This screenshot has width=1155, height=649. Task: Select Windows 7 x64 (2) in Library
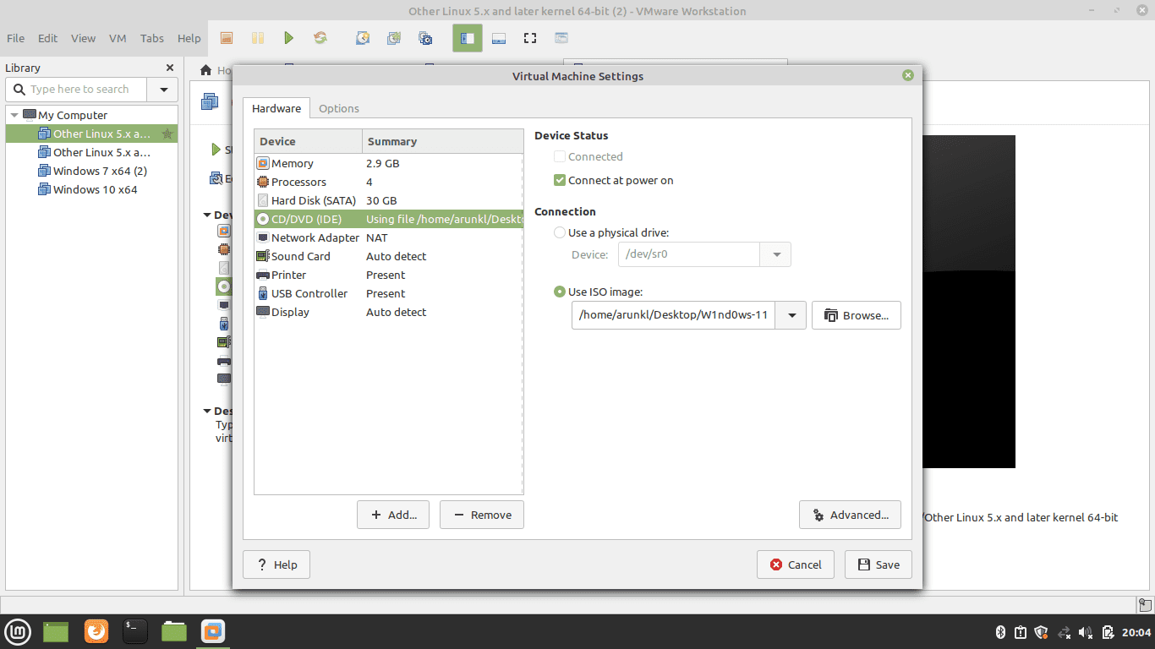(x=92, y=171)
